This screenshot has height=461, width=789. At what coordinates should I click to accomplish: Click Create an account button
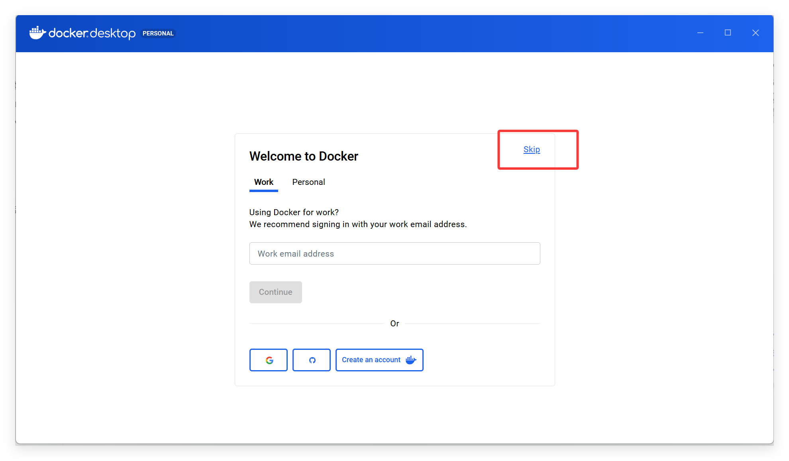click(371, 360)
